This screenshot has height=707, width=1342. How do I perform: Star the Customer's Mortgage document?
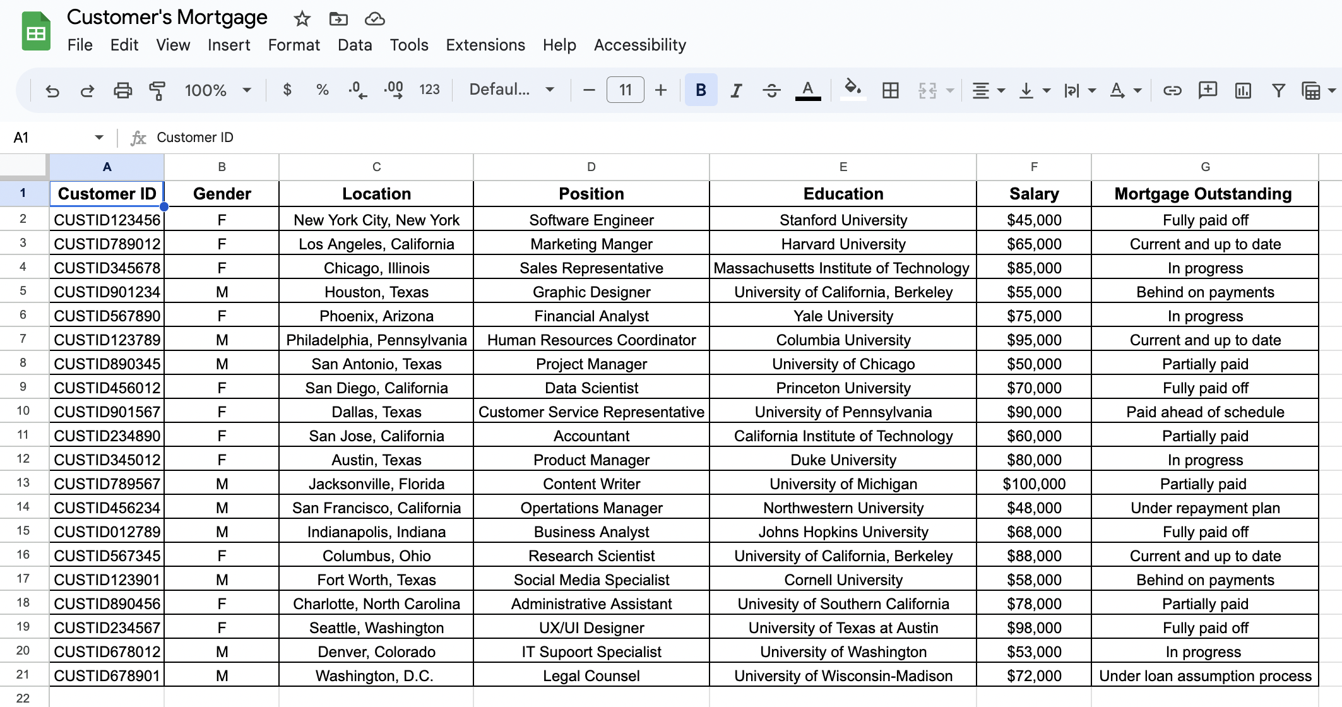pyautogui.click(x=302, y=19)
